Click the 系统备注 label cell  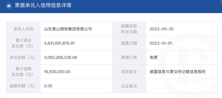(x=129, y=72)
